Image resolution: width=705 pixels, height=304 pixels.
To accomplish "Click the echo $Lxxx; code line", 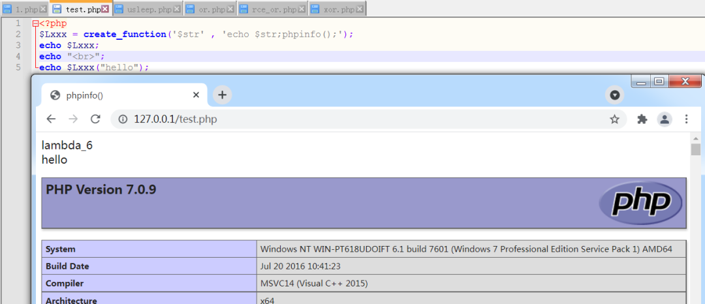I will pos(69,46).
